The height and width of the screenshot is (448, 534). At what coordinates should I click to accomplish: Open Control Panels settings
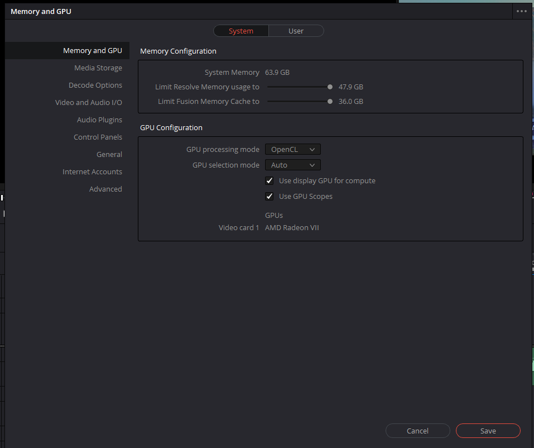98,137
